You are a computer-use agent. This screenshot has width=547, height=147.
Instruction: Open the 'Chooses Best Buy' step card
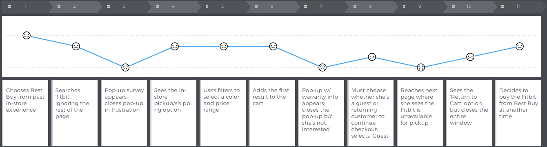[25, 112]
